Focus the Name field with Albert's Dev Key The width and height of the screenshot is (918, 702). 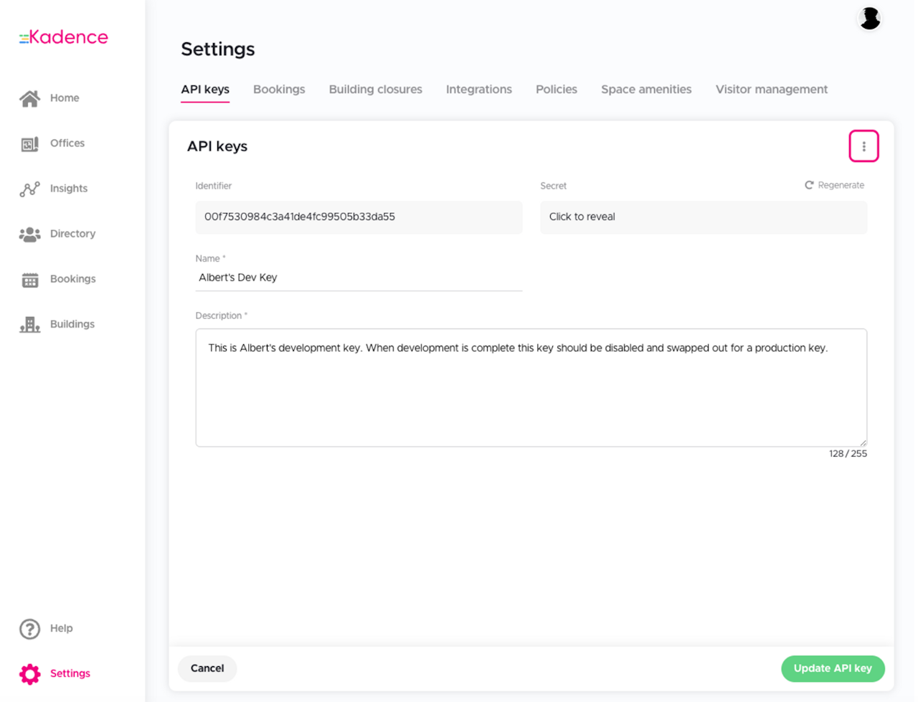[x=359, y=278]
